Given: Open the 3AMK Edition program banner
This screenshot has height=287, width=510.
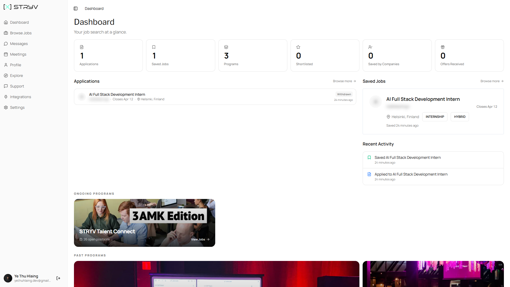Looking at the screenshot, I should coord(144,223).
